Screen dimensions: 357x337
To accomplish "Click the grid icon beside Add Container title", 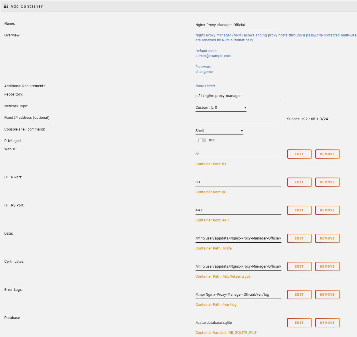I will point(6,6).
